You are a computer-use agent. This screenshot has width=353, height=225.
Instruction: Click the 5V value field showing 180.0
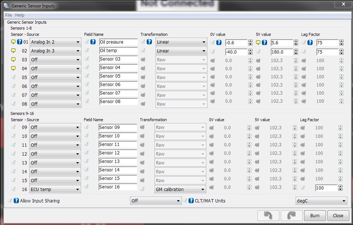[282, 52]
